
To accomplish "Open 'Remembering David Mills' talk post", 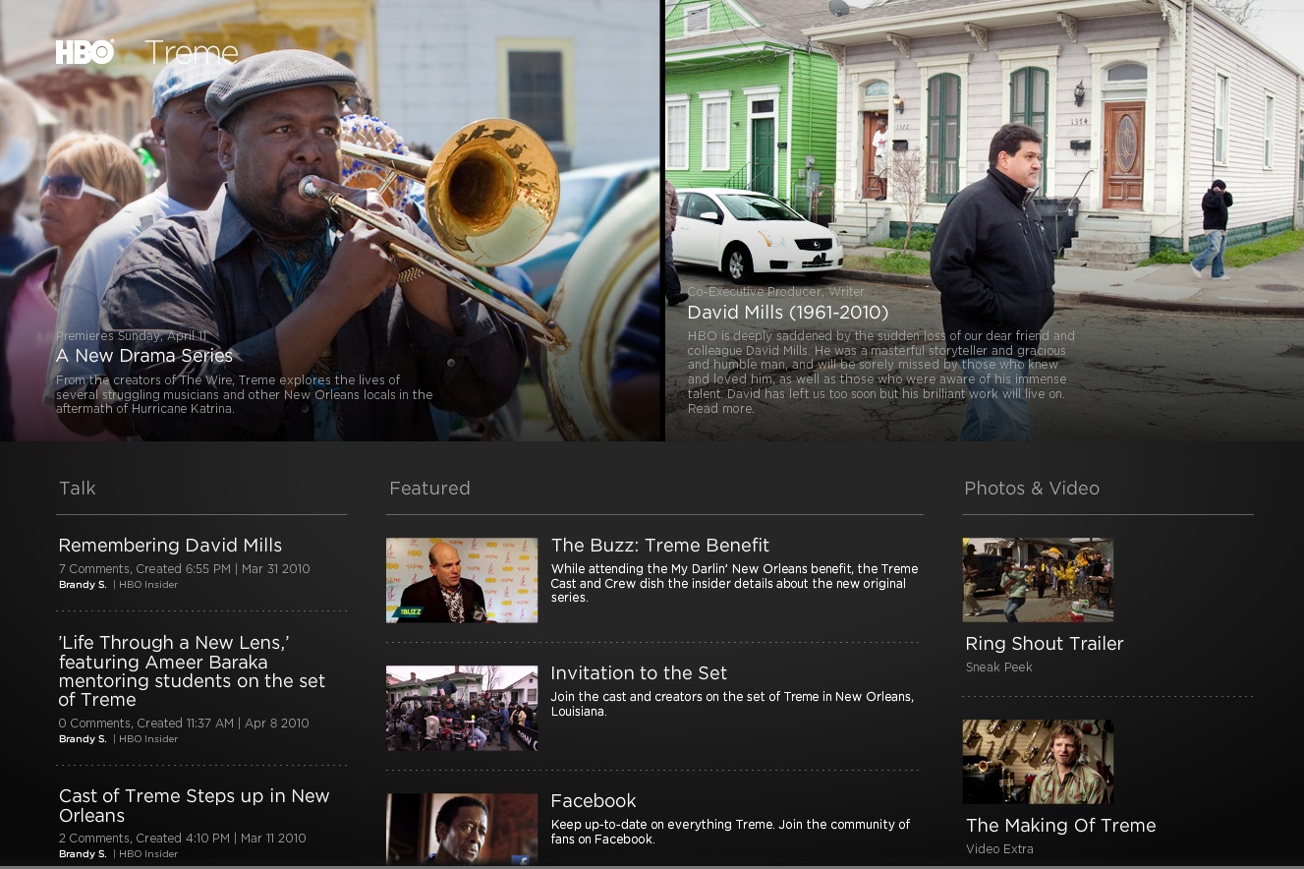I will [170, 546].
